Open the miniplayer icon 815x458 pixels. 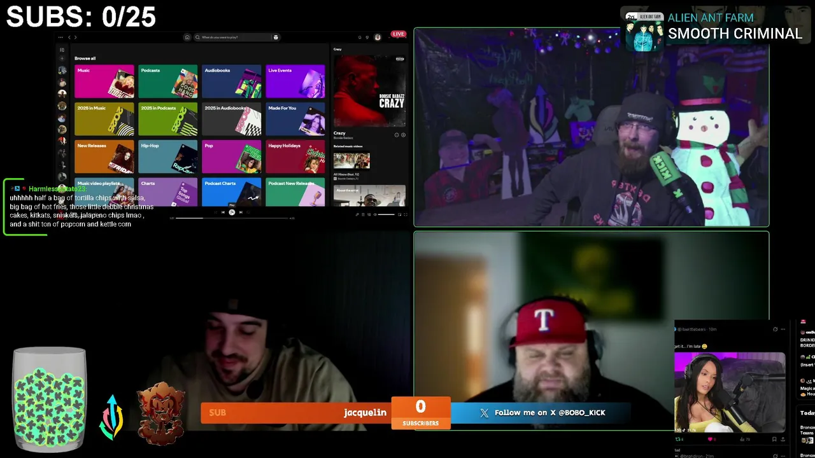click(399, 214)
